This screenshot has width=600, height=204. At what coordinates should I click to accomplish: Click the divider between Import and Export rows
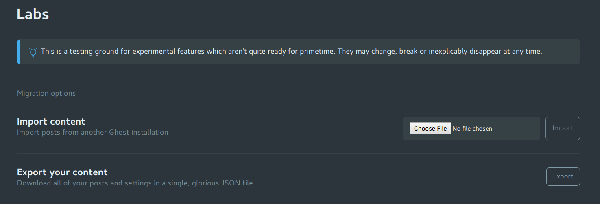[x=299, y=153]
